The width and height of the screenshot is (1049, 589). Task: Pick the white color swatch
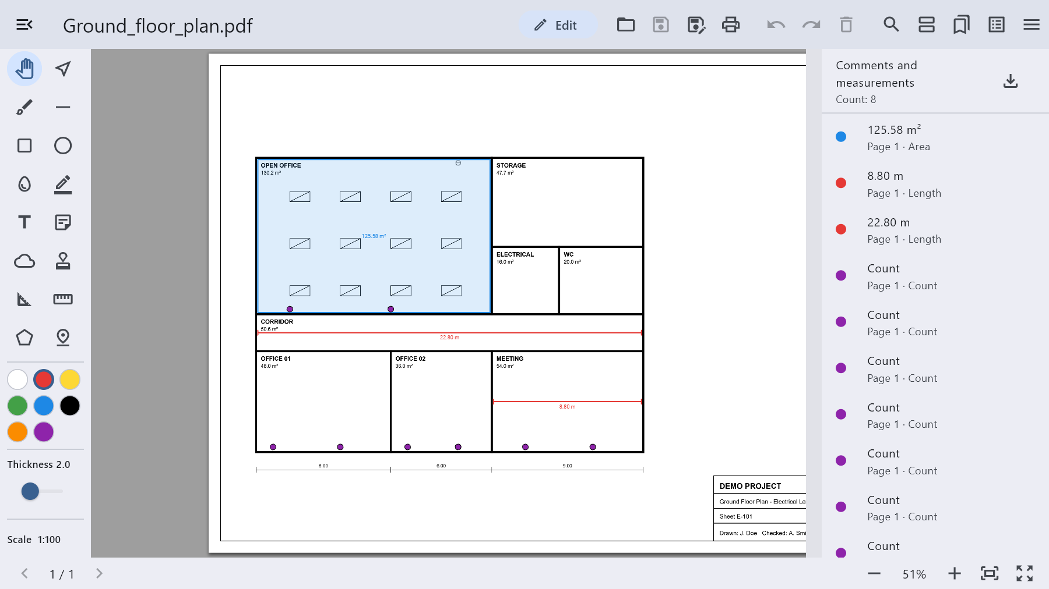pyautogui.click(x=17, y=379)
